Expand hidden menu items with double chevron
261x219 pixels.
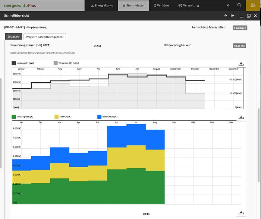tap(228, 5)
